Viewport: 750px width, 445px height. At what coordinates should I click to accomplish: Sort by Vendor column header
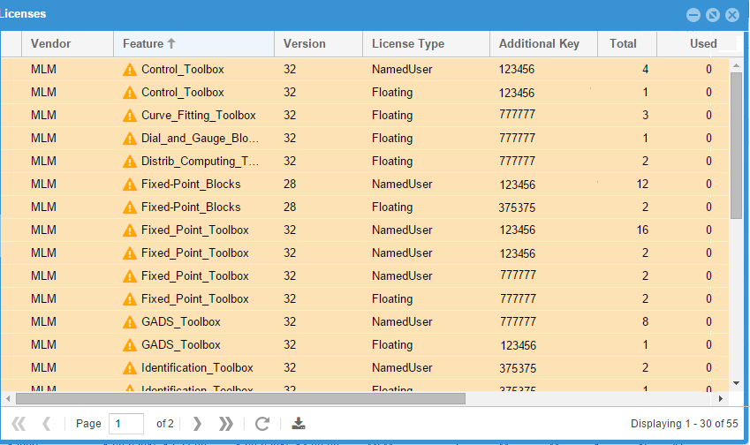[x=50, y=43]
